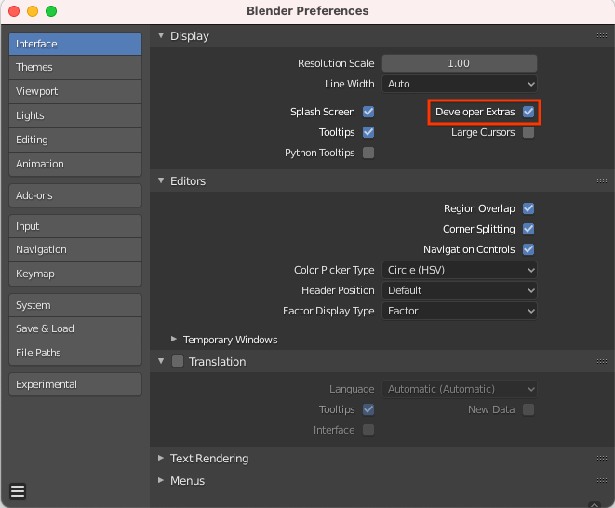Click the Display panel drag grip
Viewport: 615px width, 508px height.
point(602,35)
